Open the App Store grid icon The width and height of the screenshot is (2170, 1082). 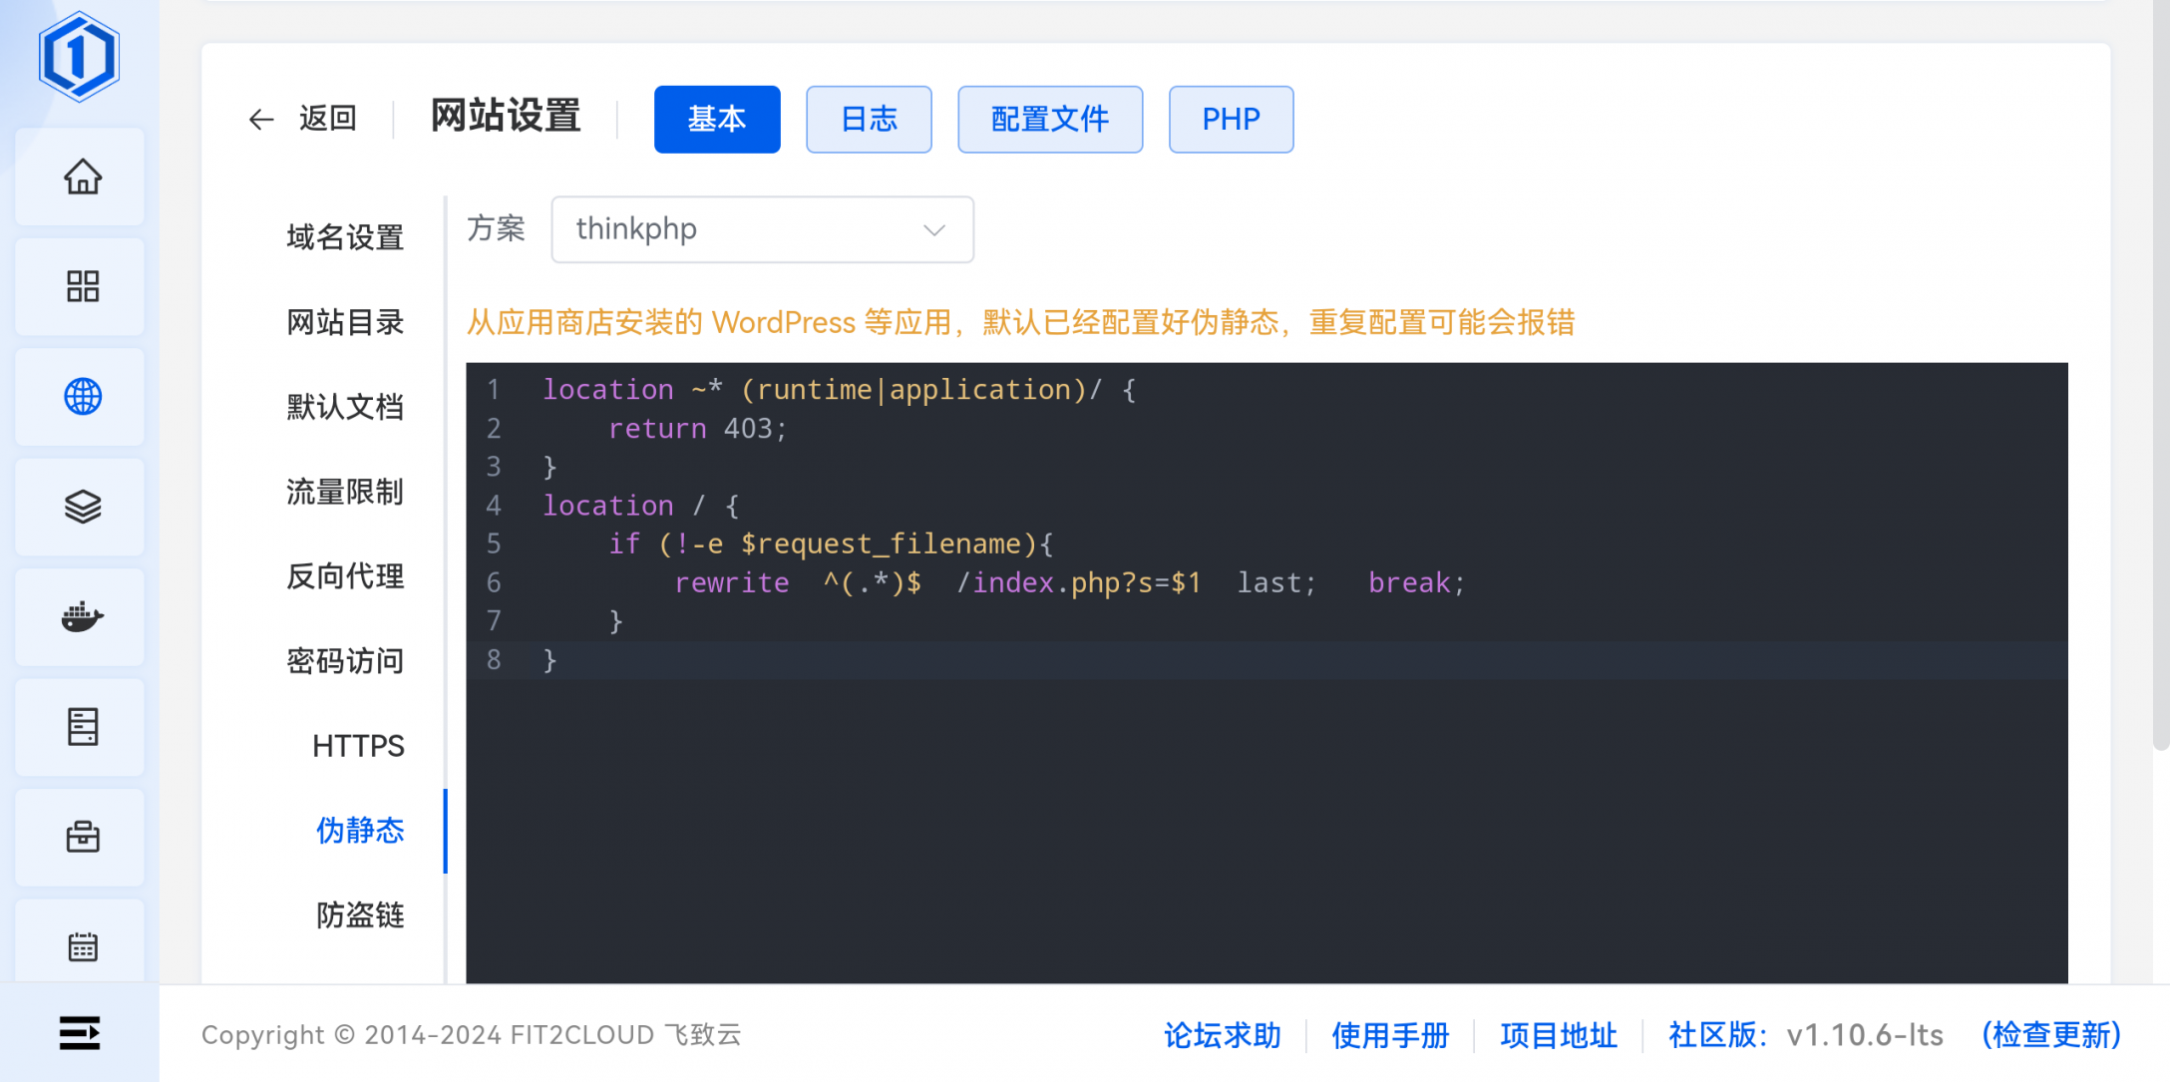coord(83,287)
